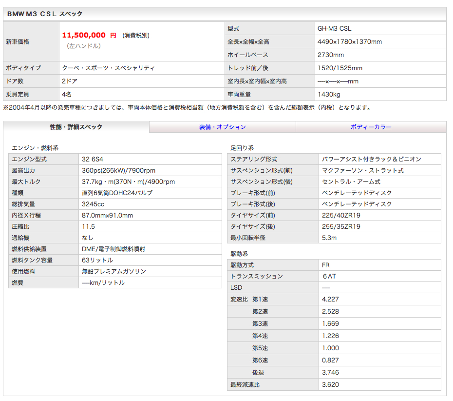Click the 1520/1525mm tread value

[x=340, y=68]
